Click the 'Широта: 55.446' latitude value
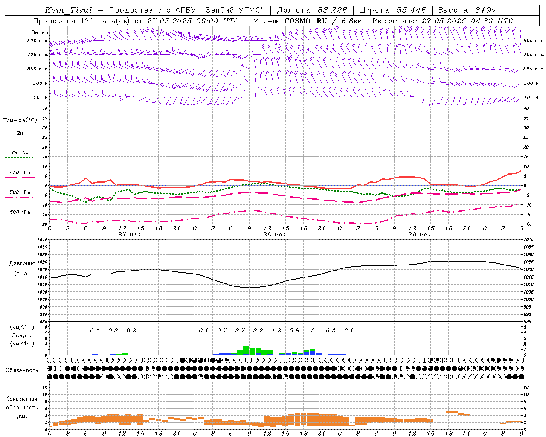 point(392,10)
